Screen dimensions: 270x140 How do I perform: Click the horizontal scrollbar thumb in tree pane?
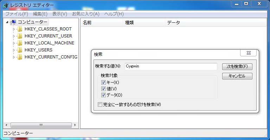40,125
